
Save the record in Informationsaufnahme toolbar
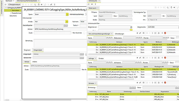39,4
